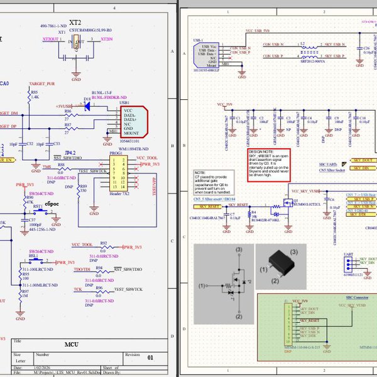Select resistor R89 330 symbol
Image resolution: width=377 pixels, height=377 pixels.
click(x=79, y=190)
